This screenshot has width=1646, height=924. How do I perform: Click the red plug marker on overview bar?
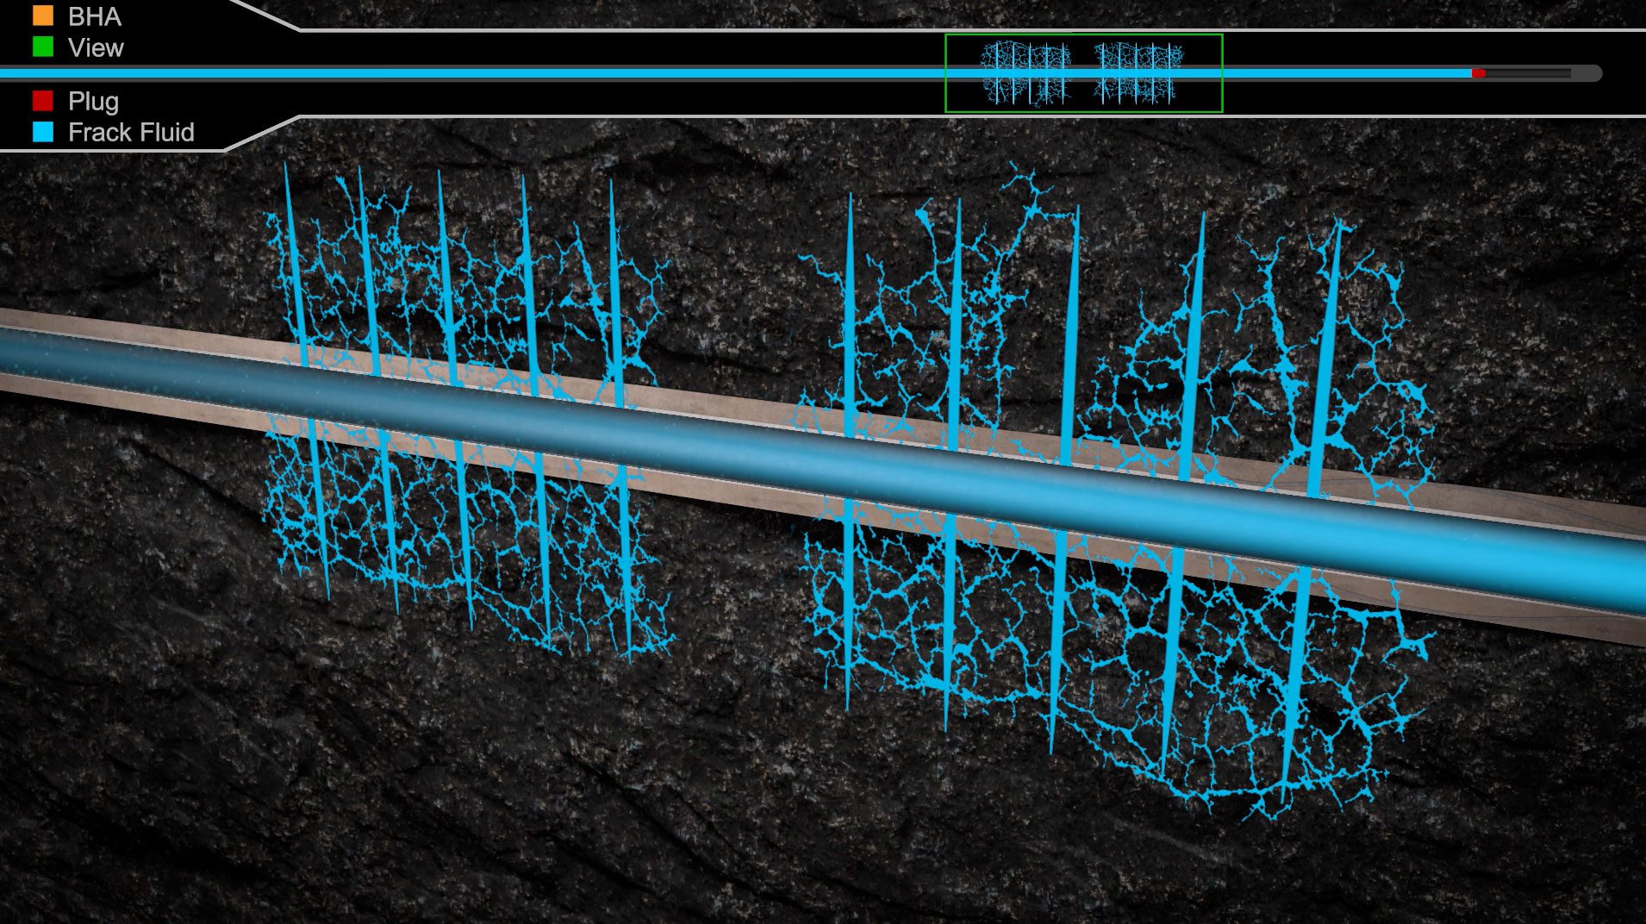click(1478, 74)
